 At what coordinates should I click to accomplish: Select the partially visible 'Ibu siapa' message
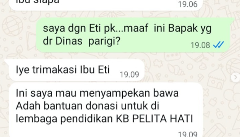click(x=106, y=5)
